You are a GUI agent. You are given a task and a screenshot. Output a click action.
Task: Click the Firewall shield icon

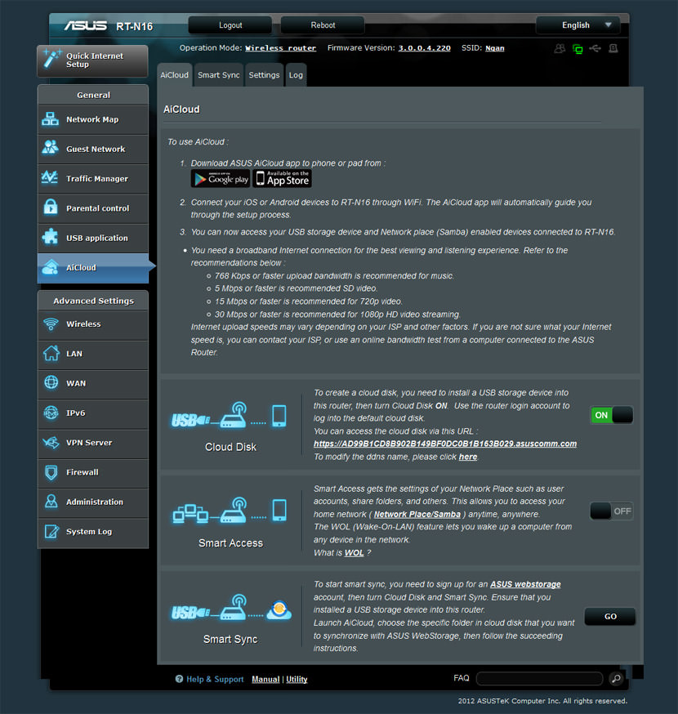(51, 472)
